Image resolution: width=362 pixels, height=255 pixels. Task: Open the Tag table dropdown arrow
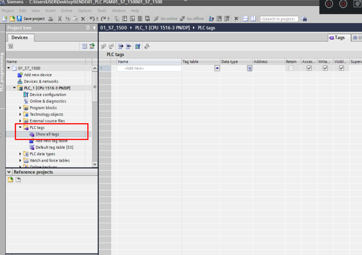217,68
